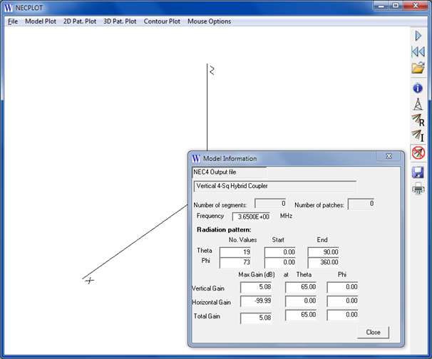Toggle the red crossed-out currents icon
This screenshot has width=432, height=359.
point(418,152)
